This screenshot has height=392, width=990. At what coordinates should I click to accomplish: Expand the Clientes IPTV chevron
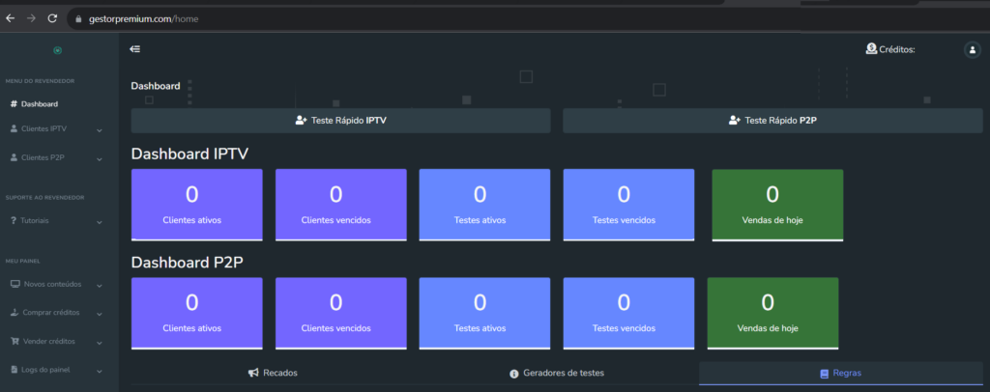click(x=100, y=130)
